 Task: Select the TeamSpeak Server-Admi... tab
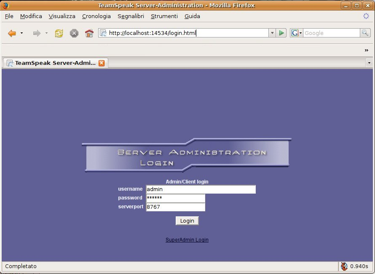pos(55,63)
